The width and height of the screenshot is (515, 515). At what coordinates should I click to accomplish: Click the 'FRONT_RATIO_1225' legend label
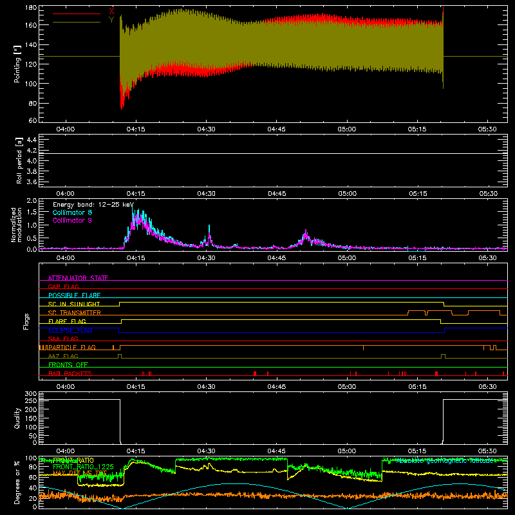[x=83, y=466]
